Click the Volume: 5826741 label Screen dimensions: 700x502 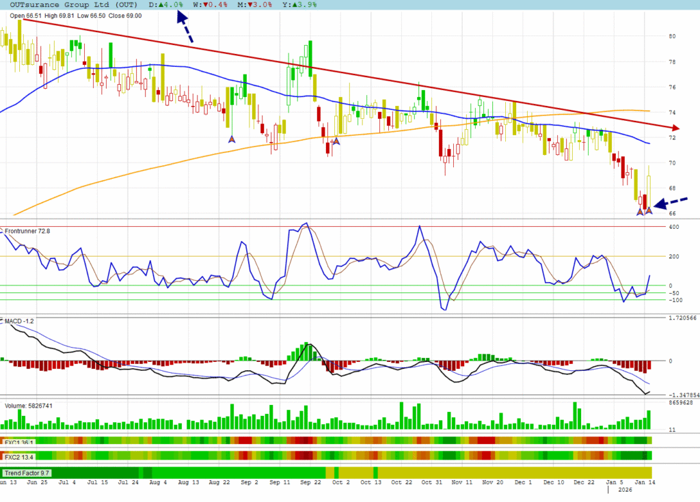click(29, 406)
